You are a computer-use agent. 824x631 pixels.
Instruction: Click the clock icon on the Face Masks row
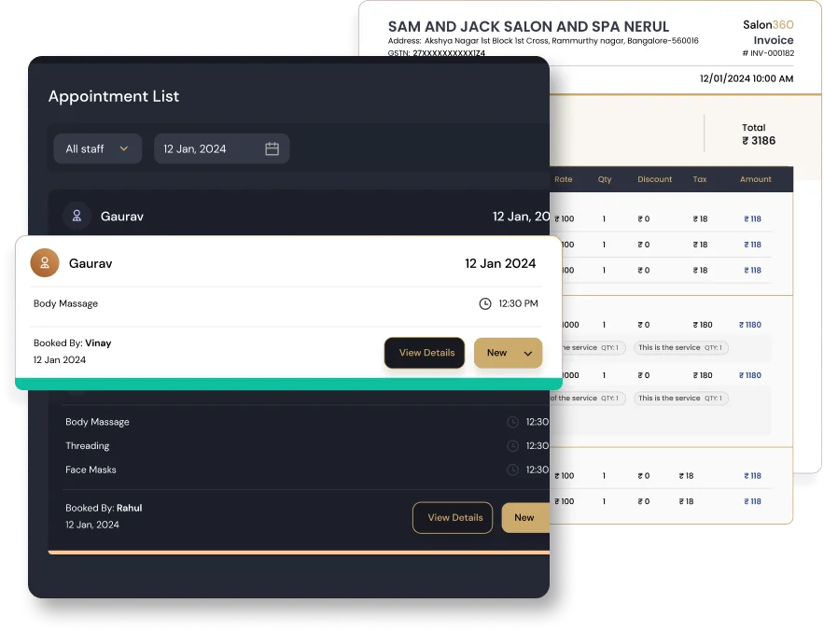click(512, 470)
